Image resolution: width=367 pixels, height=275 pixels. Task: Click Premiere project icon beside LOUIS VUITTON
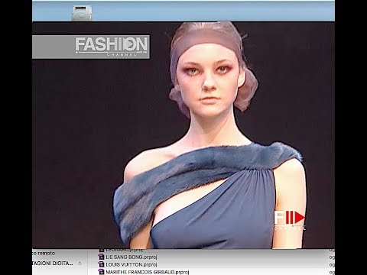pyautogui.click(x=102, y=264)
